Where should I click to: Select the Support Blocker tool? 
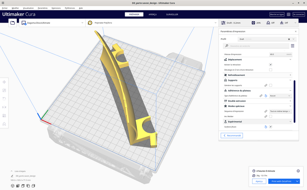[x=4, y=124]
